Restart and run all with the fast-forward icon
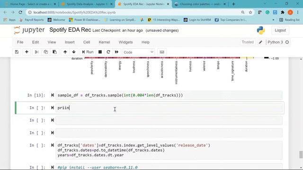The height and width of the screenshot is (170, 303). (x=116, y=52)
